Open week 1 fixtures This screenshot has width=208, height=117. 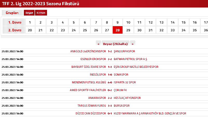tap(30, 22)
